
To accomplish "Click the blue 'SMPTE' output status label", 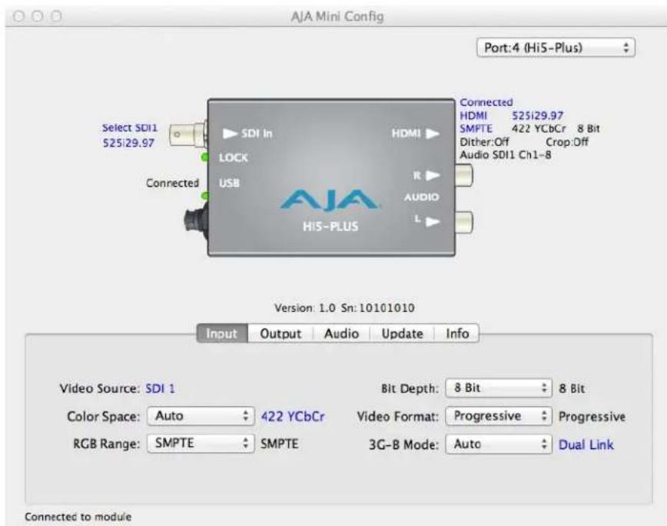I will point(476,128).
